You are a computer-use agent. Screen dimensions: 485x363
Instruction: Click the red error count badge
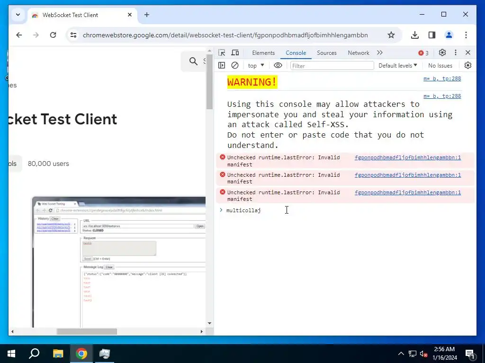pyautogui.click(x=423, y=53)
